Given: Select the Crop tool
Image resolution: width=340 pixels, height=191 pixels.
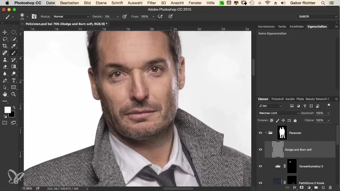Looking at the screenshot, I should pos(5,46).
